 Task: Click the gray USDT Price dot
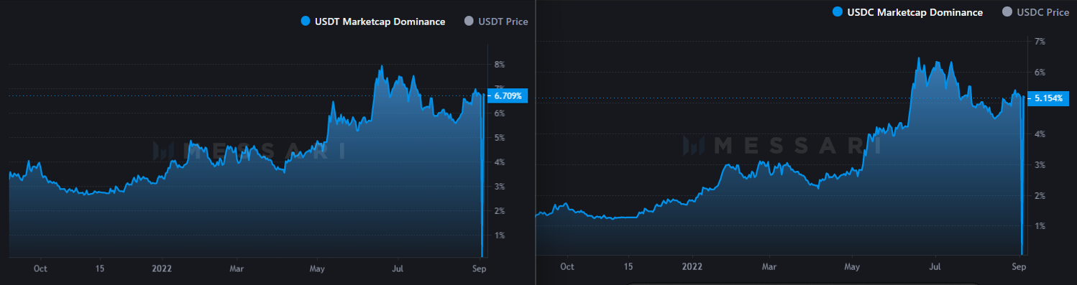(469, 22)
